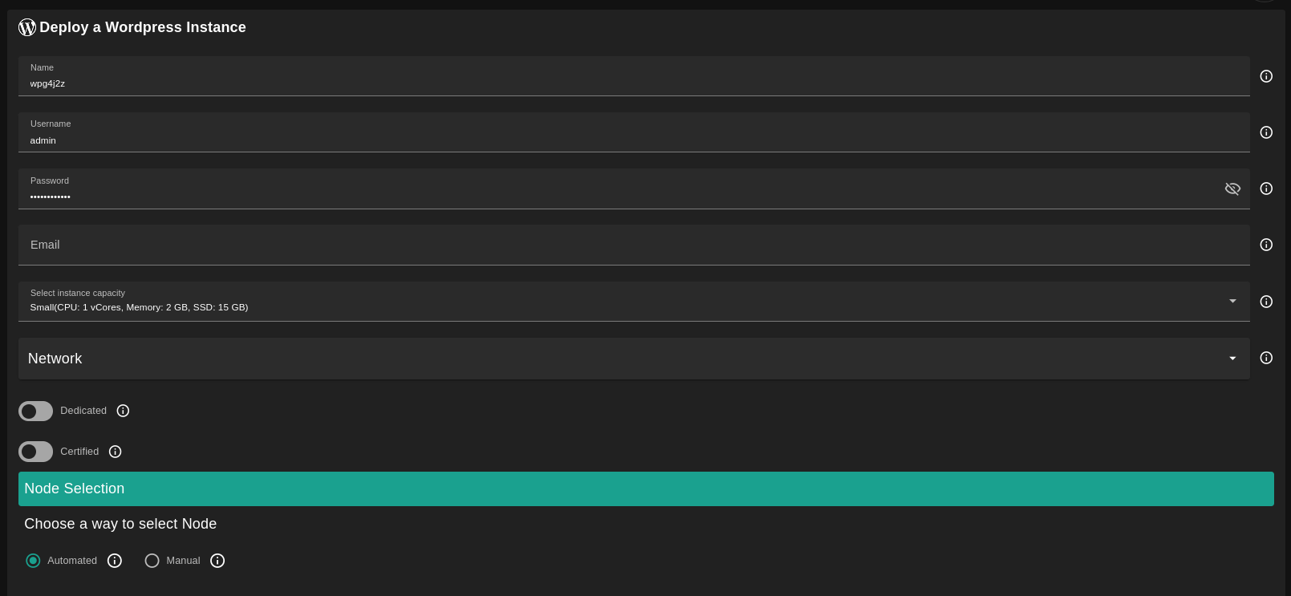This screenshot has width=1291, height=596.
Task: Click the info icon next to Dedicated
Action: (x=123, y=411)
